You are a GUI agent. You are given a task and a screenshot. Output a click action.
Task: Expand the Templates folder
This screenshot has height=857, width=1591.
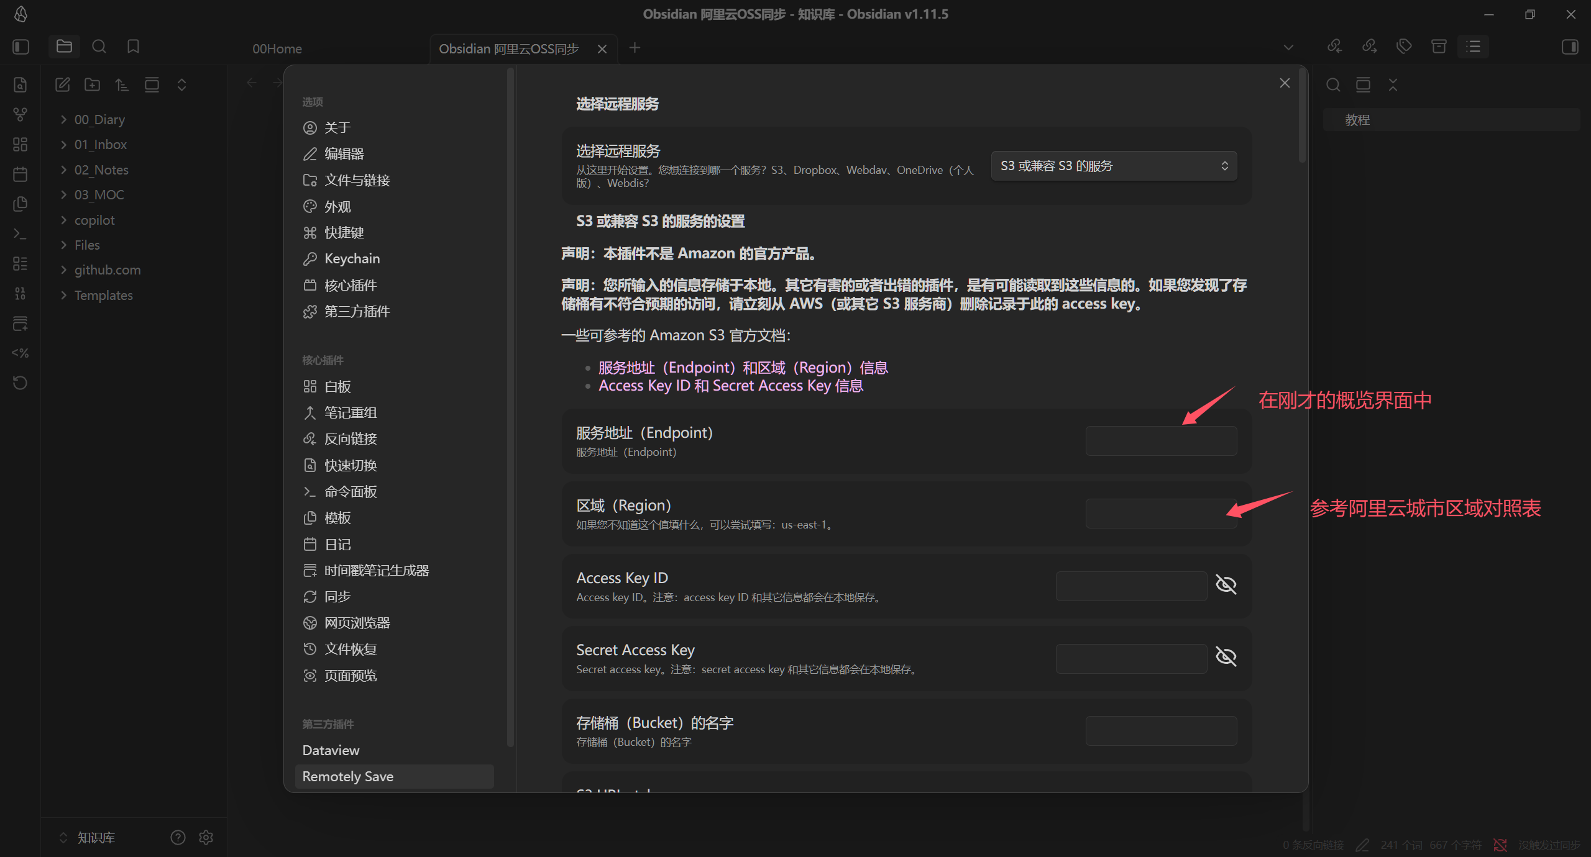63,295
